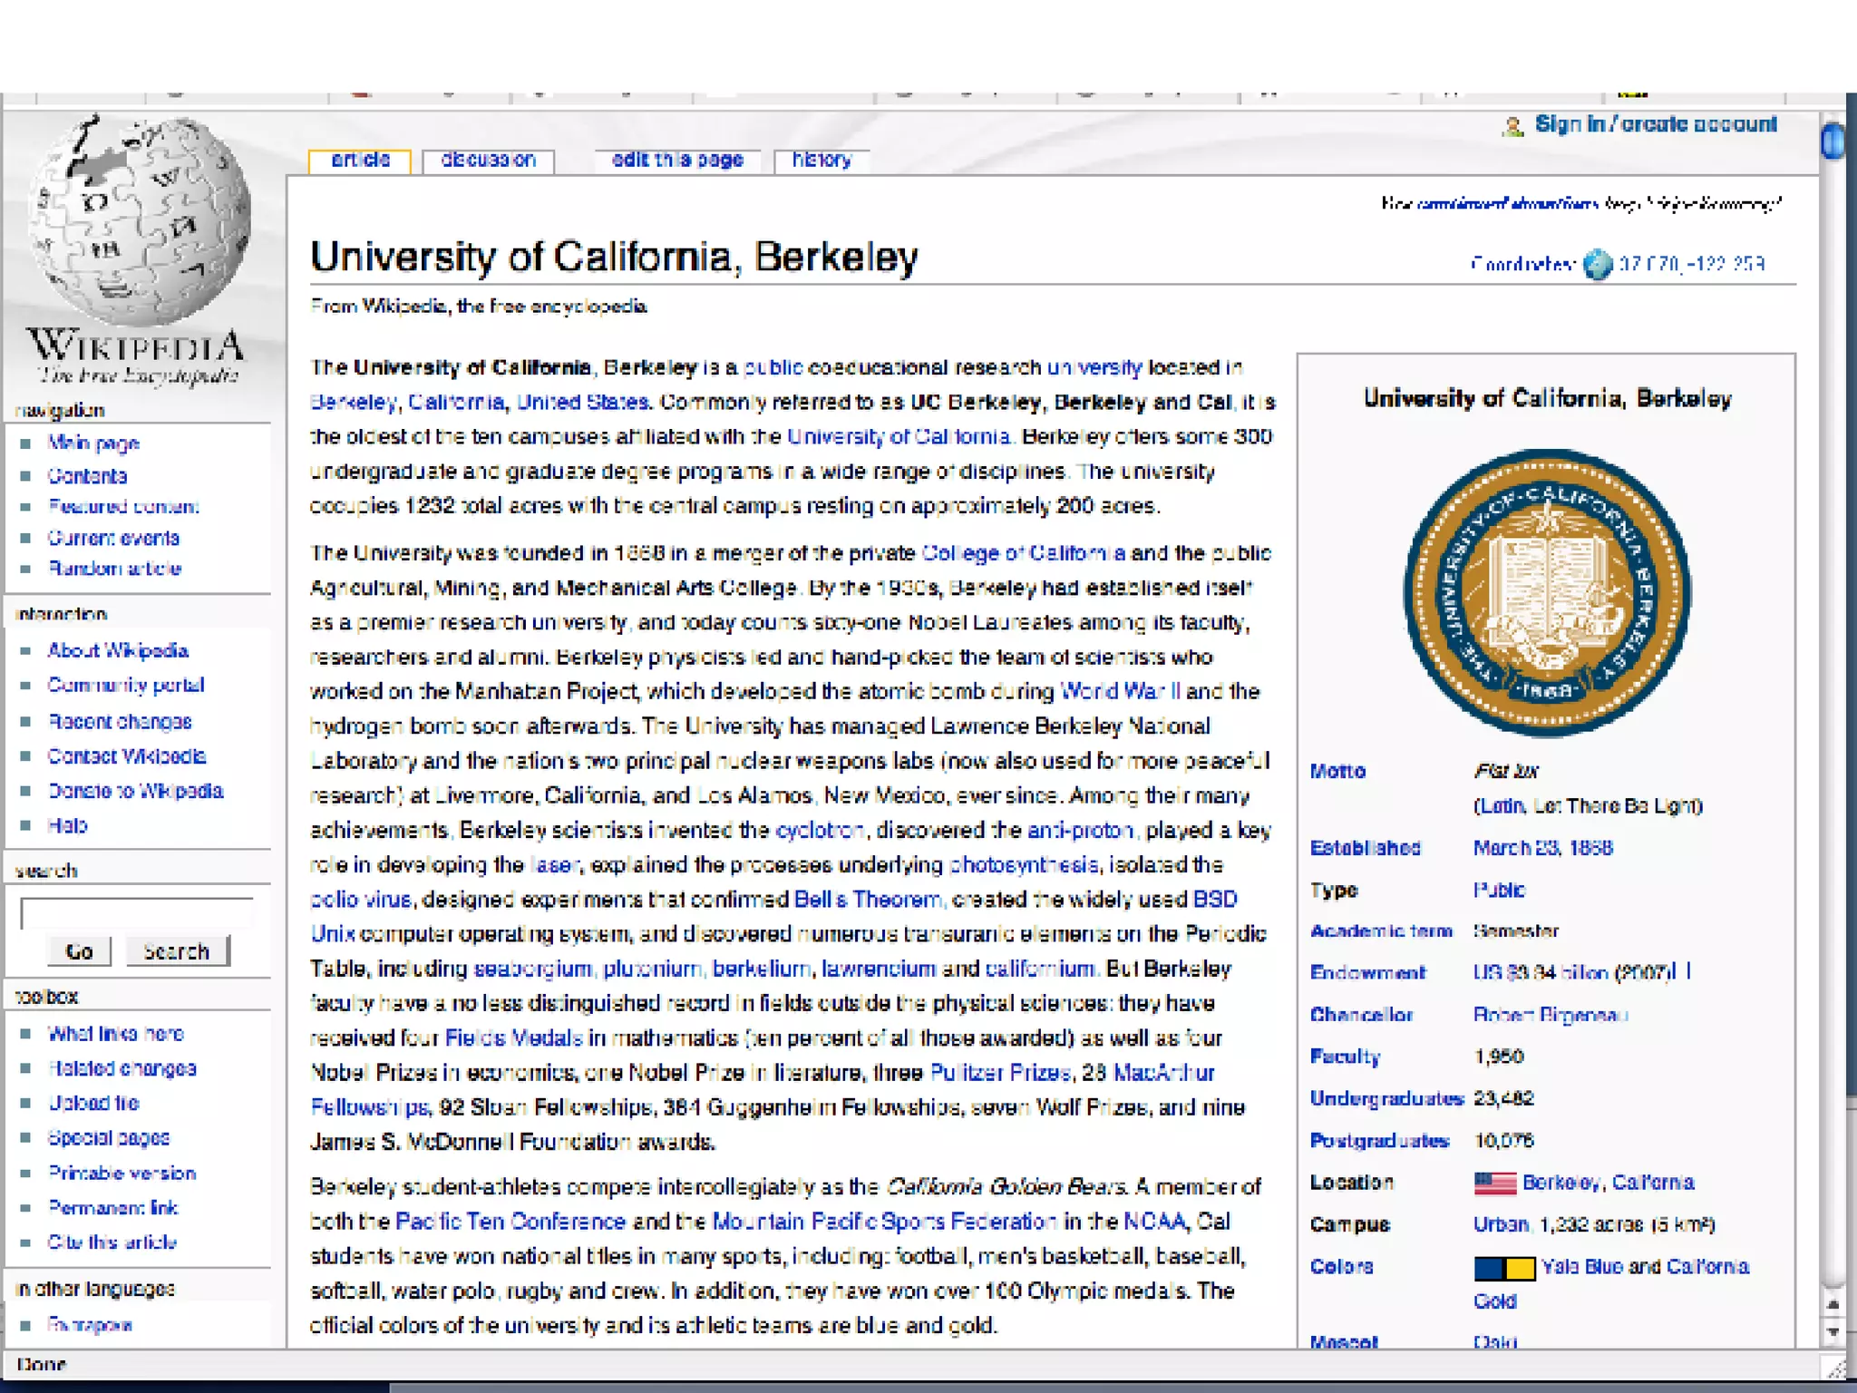Screen dimensions: 1857x1393
Task: Follow the College of California link
Action: [x=1024, y=554]
